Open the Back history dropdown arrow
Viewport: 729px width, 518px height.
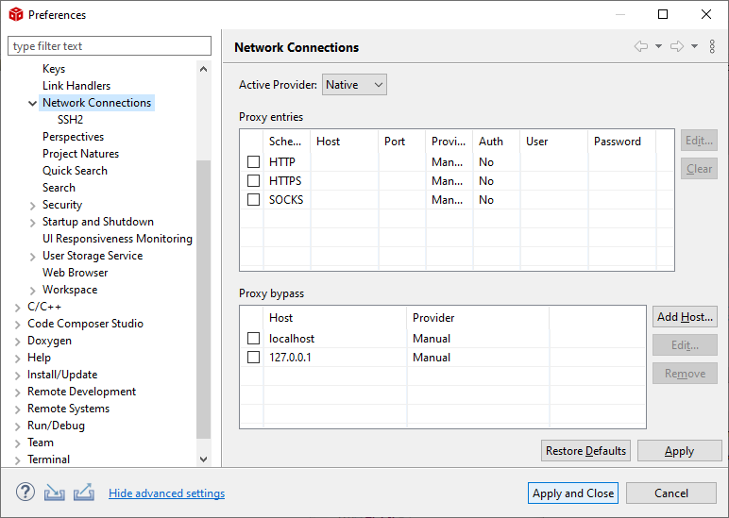point(658,47)
